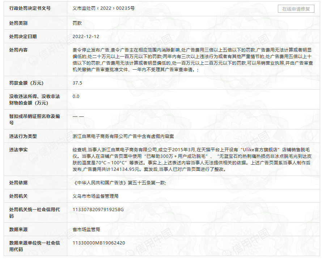
Task: Click the legal basis 《中华人民共和国广告法》第五十五条第一款
Action: [119, 183]
